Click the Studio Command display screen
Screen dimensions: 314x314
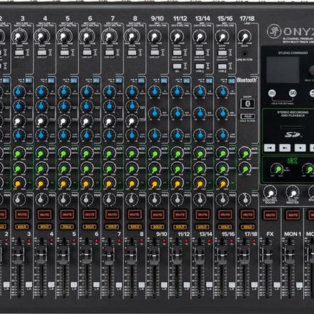coord(283,70)
